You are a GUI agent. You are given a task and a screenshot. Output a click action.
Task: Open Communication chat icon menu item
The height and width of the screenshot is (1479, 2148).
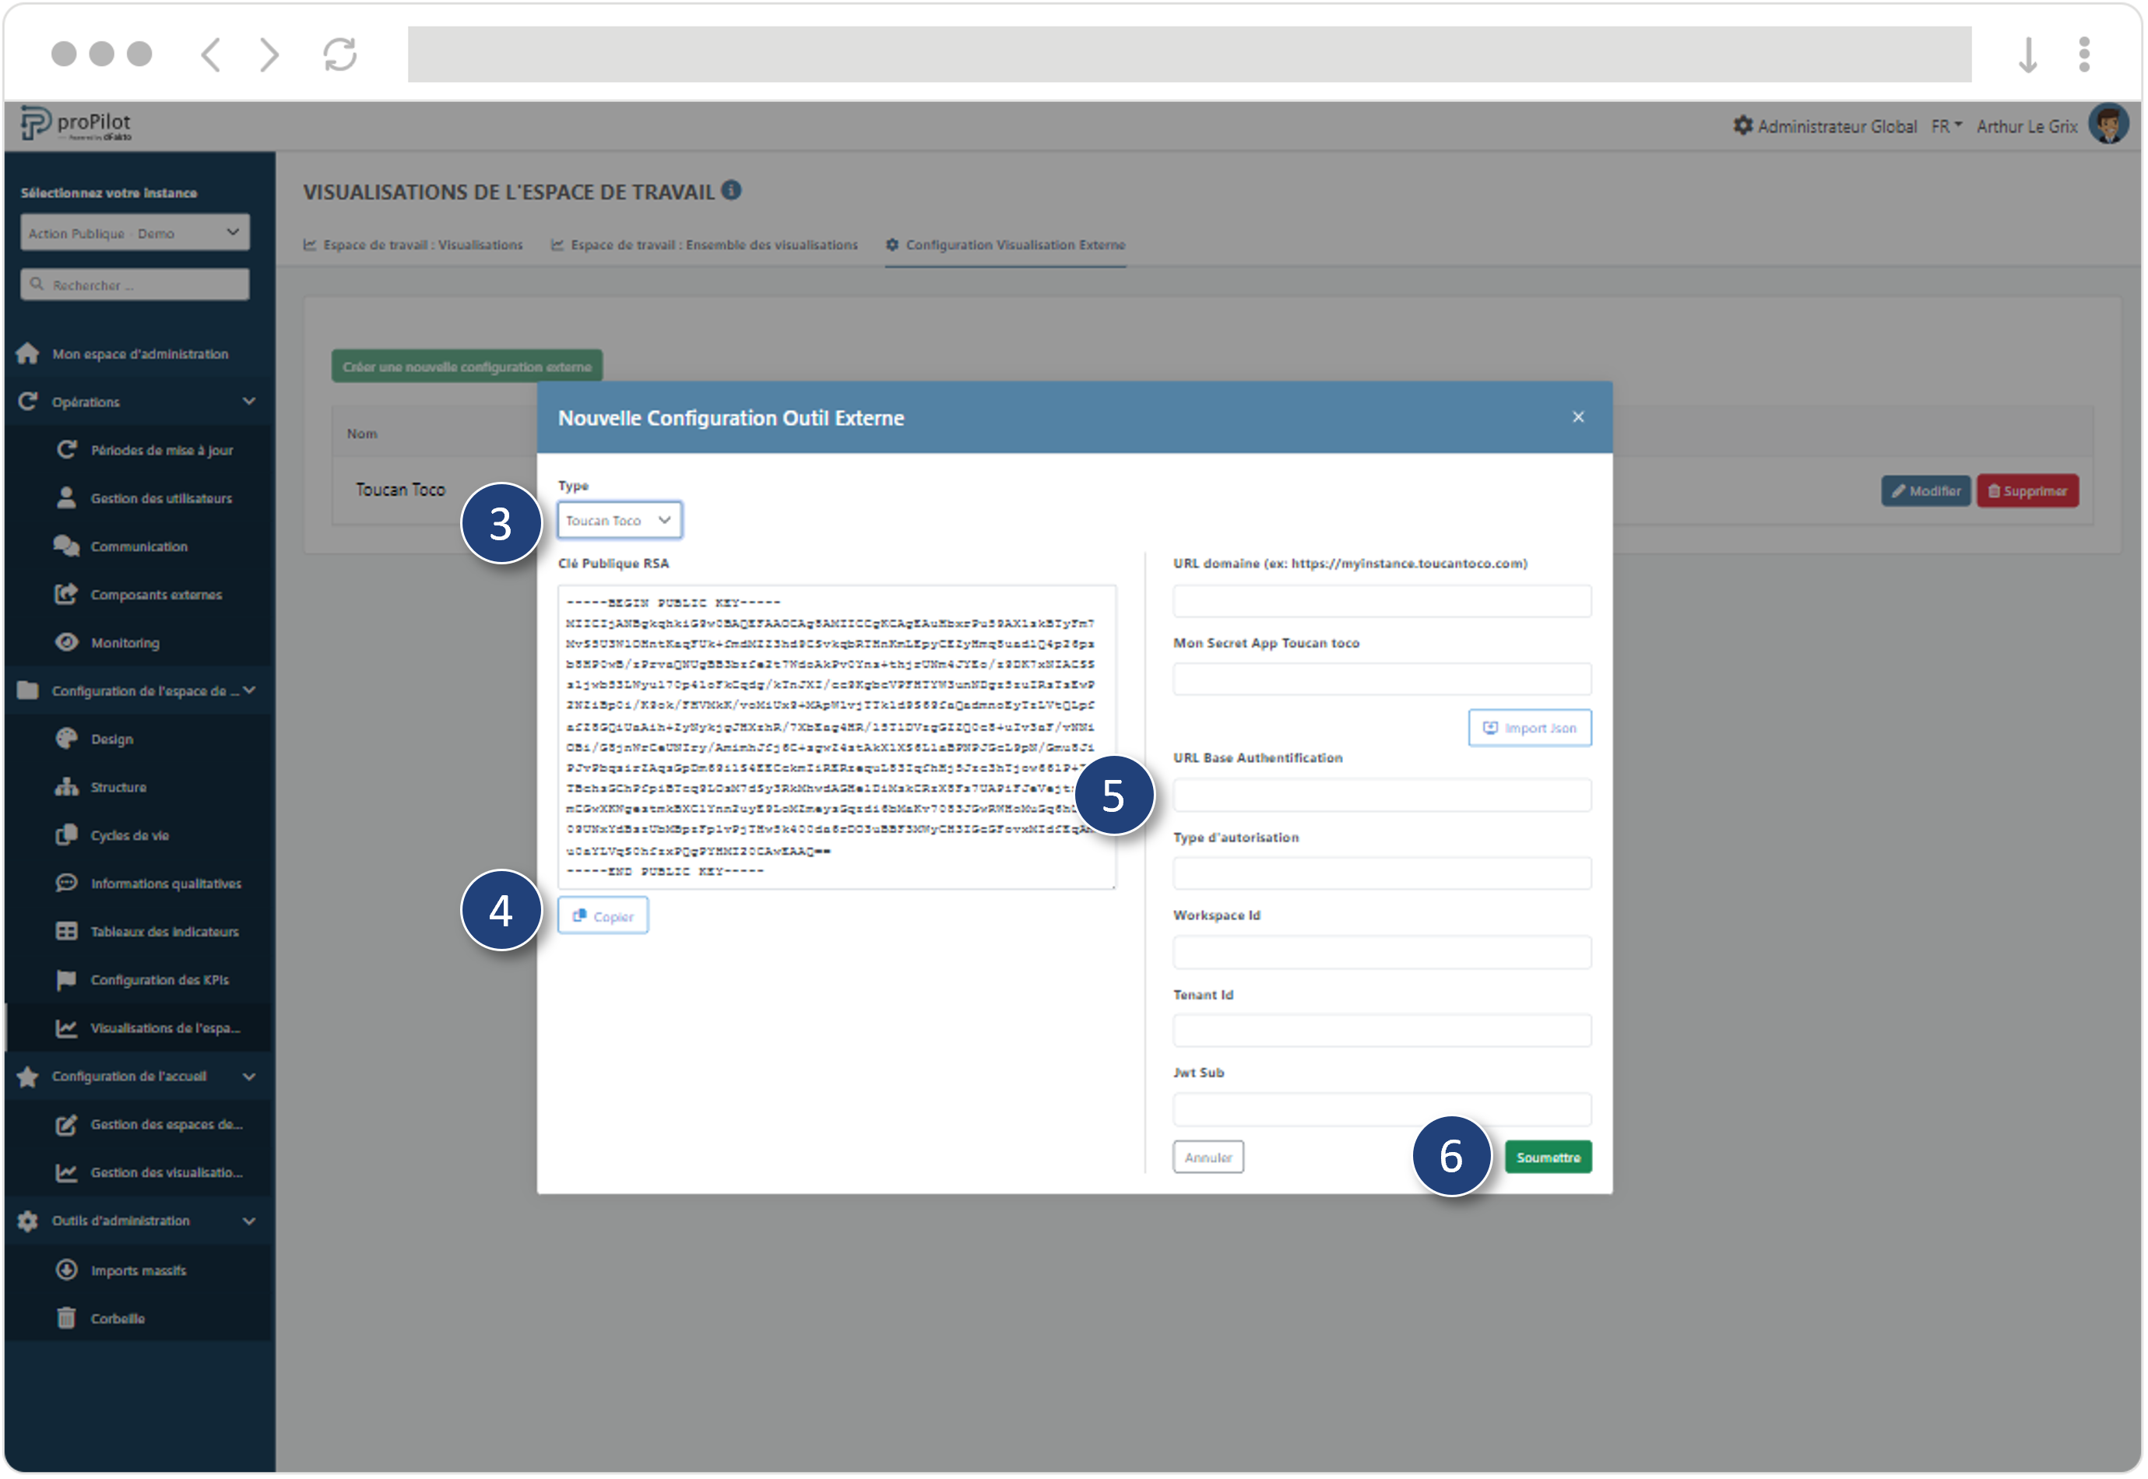pos(66,546)
